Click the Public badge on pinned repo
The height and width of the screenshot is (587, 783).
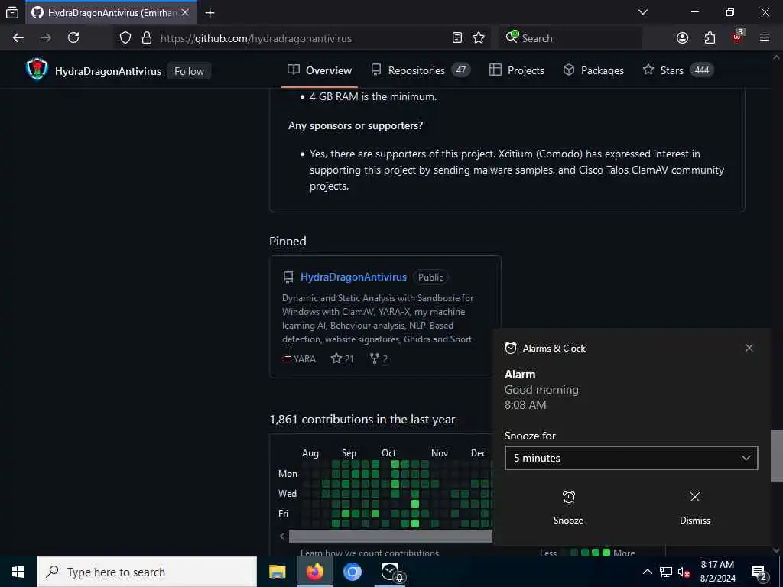coord(430,277)
